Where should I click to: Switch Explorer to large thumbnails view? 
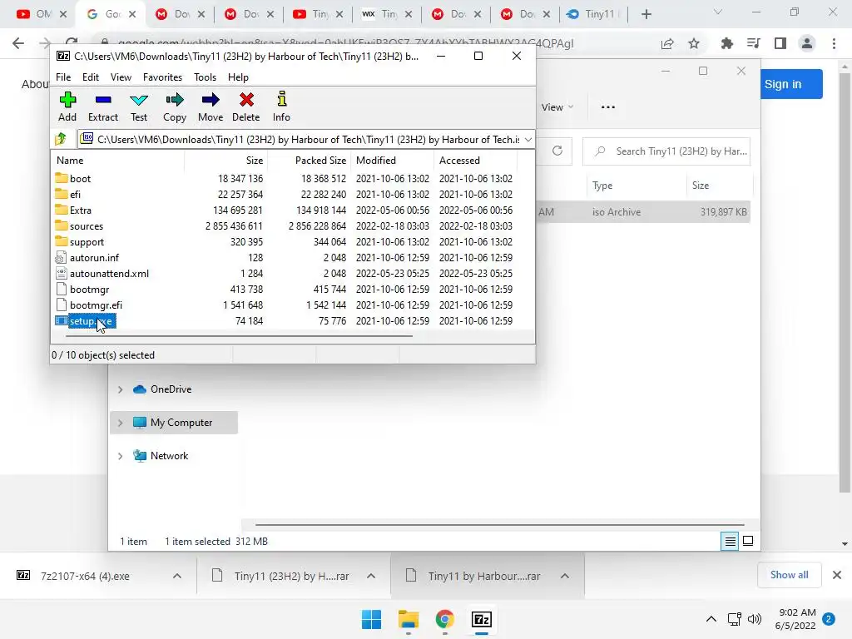[748, 541]
